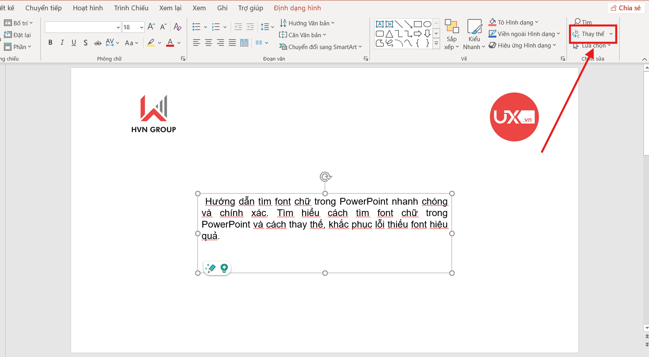Select the Text Highlight Color tool

[151, 42]
